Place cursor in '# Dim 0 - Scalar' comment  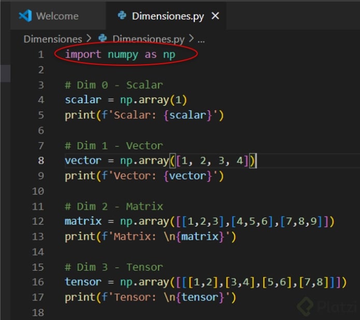pos(114,85)
